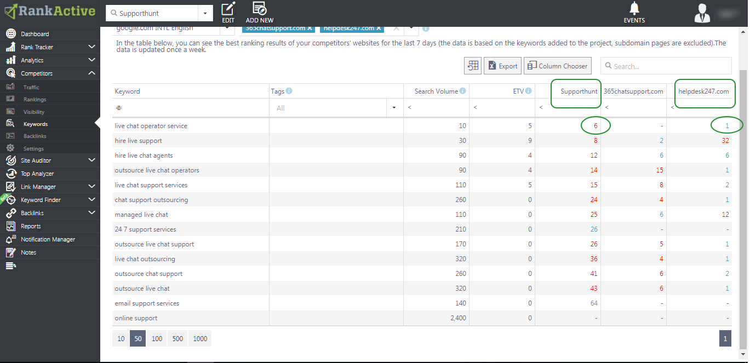Click the Export button
Image resolution: width=750 pixels, height=363 pixels.
click(502, 66)
